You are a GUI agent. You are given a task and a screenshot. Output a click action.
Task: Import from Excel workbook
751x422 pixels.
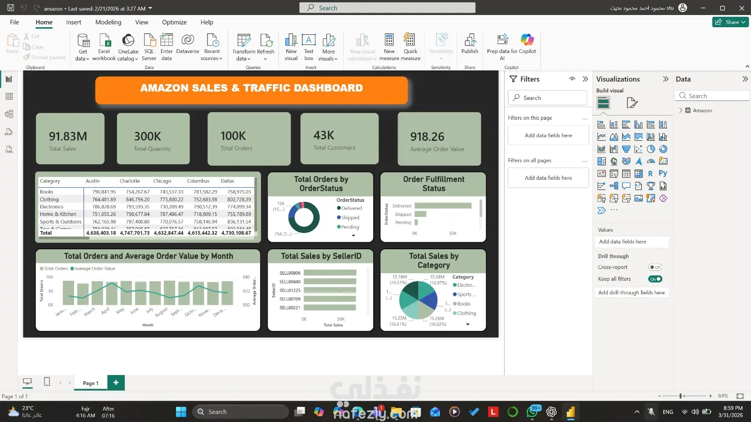104,47
